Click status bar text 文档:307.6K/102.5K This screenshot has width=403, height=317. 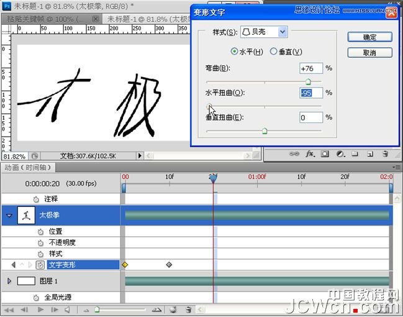pos(88,156)
